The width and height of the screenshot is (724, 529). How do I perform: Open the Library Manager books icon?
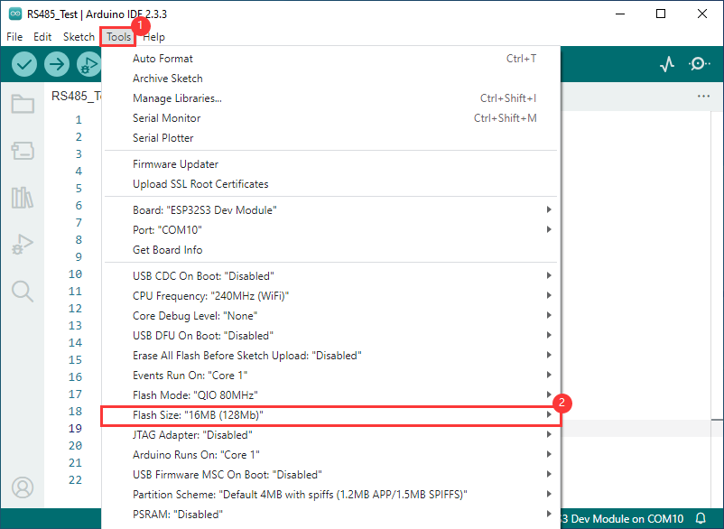pyautogui.click(x=23, y=198)
